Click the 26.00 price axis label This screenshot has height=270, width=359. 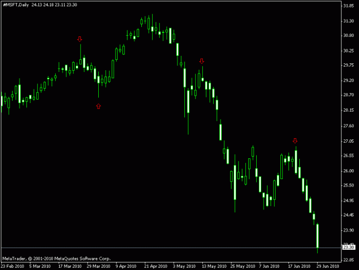click(x=349, y=171)
